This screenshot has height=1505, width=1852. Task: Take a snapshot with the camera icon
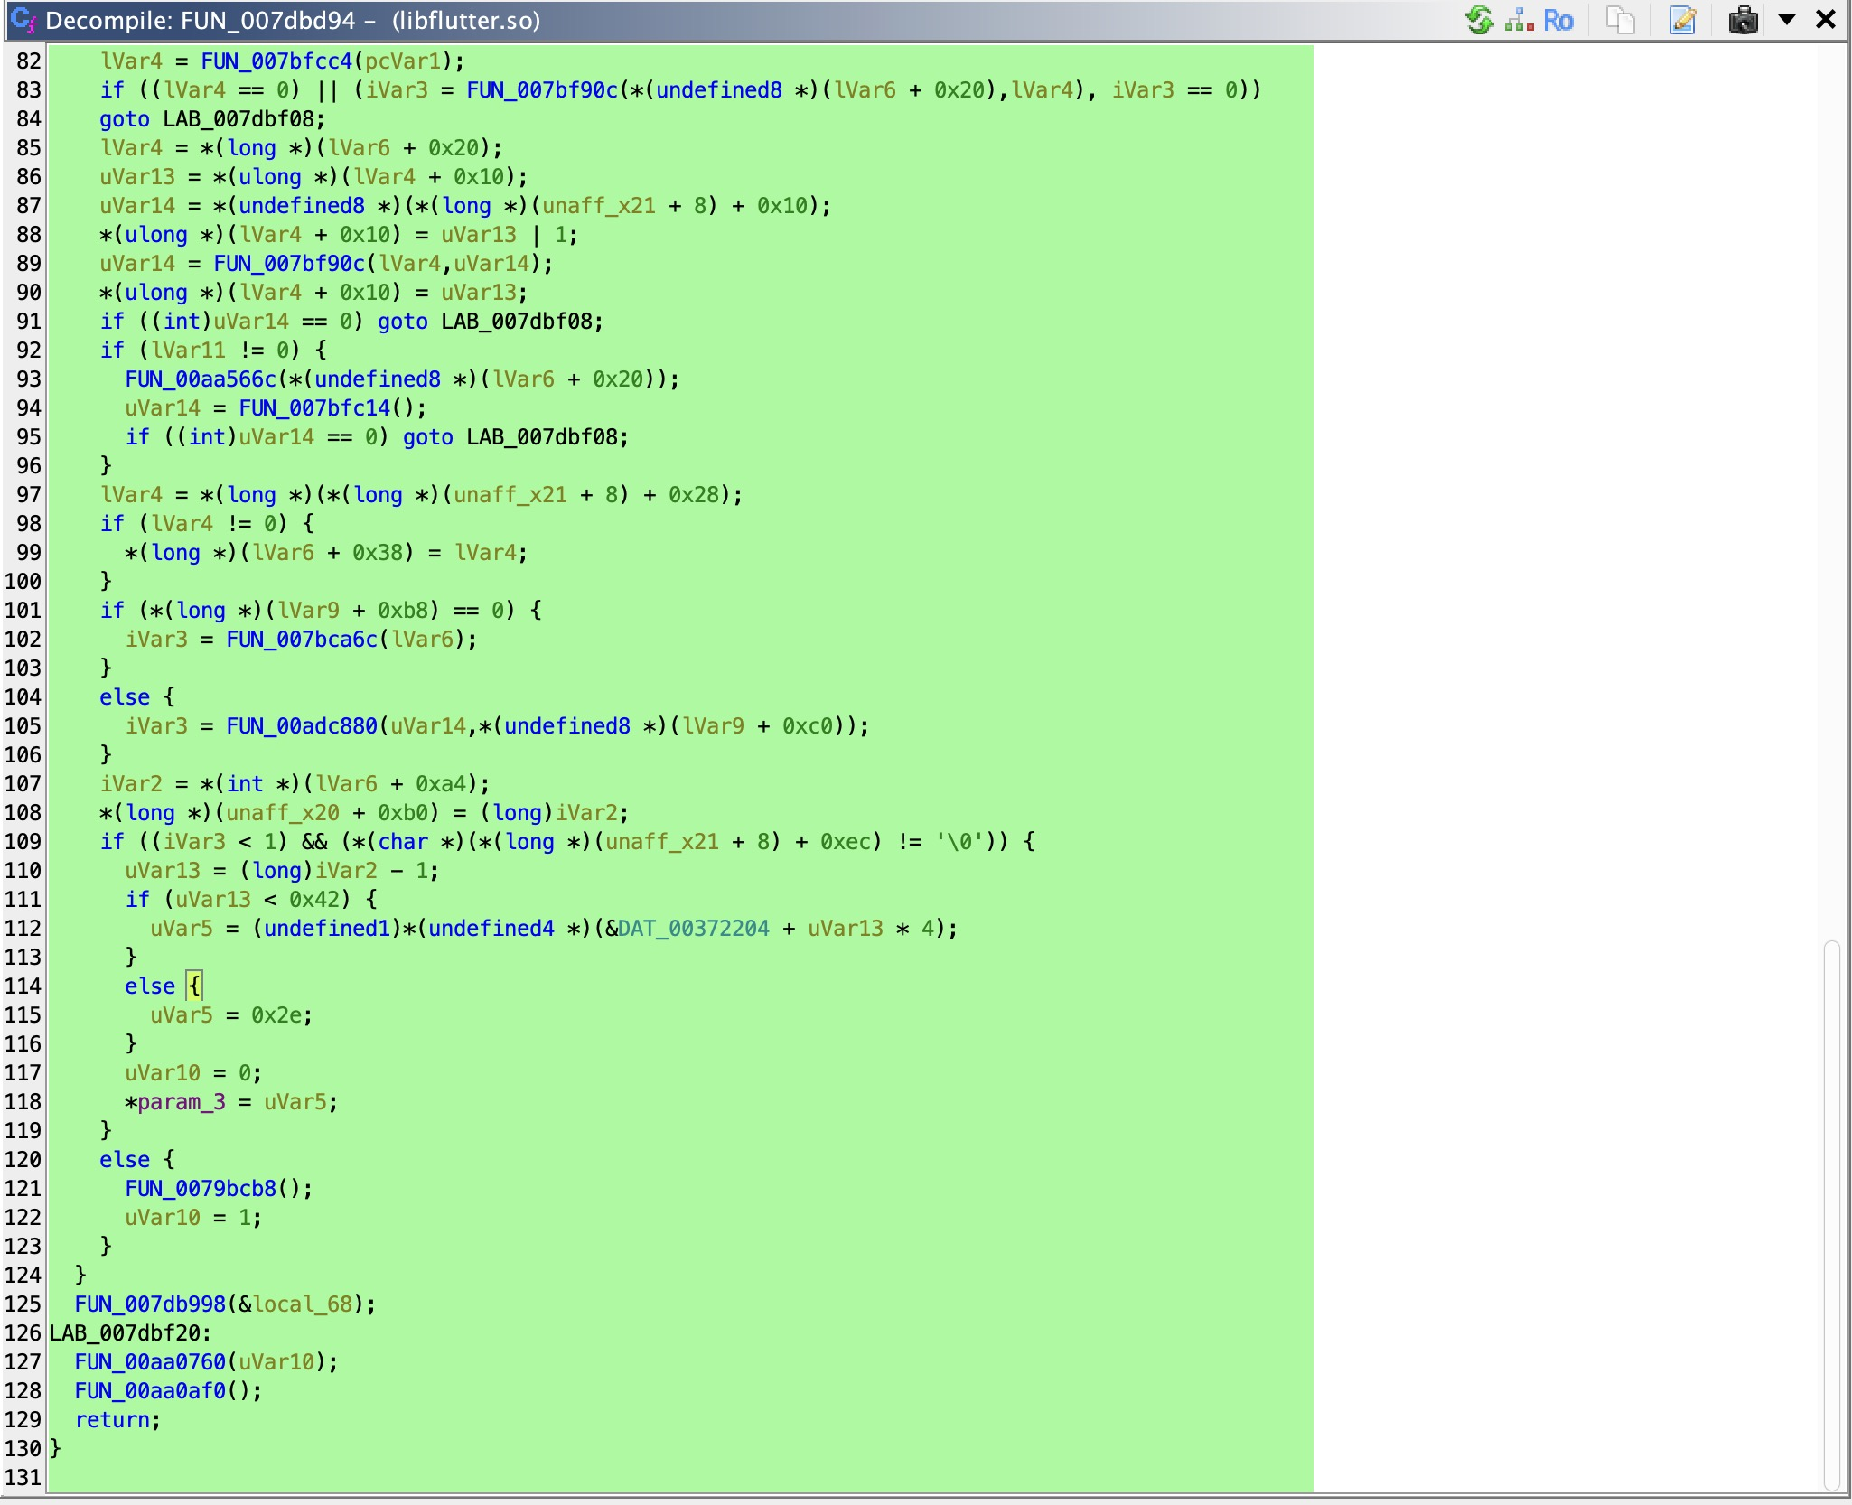click(1743, 20)
